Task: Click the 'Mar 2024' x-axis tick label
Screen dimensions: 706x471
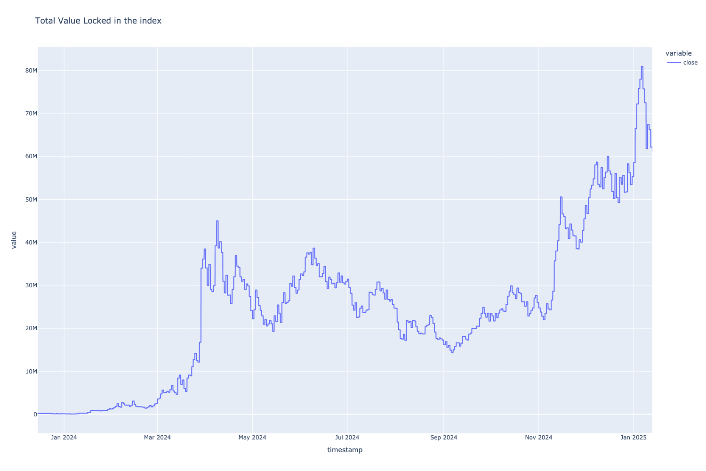Action: point(157,438)
